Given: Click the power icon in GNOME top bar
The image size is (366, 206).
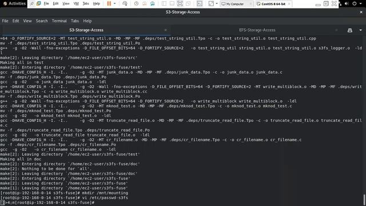Looking at the screenshot, I should coord(355,3).
